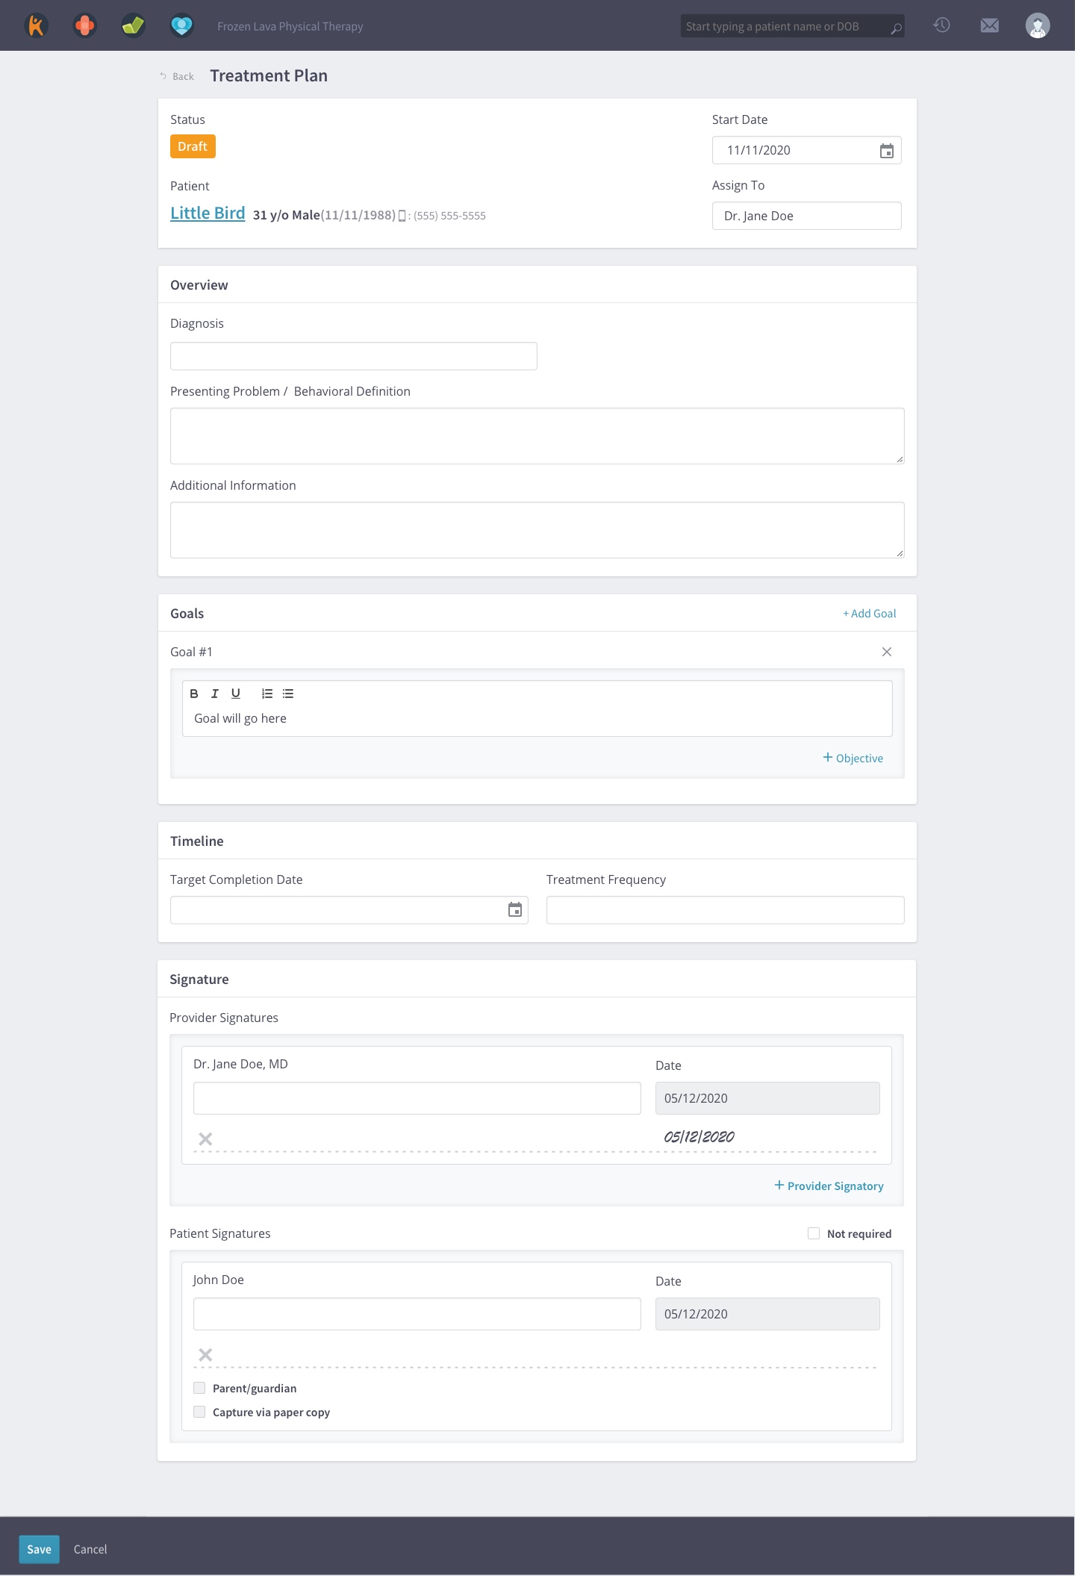Remove Goal #1 with the X icon

[x=886, y=652]
